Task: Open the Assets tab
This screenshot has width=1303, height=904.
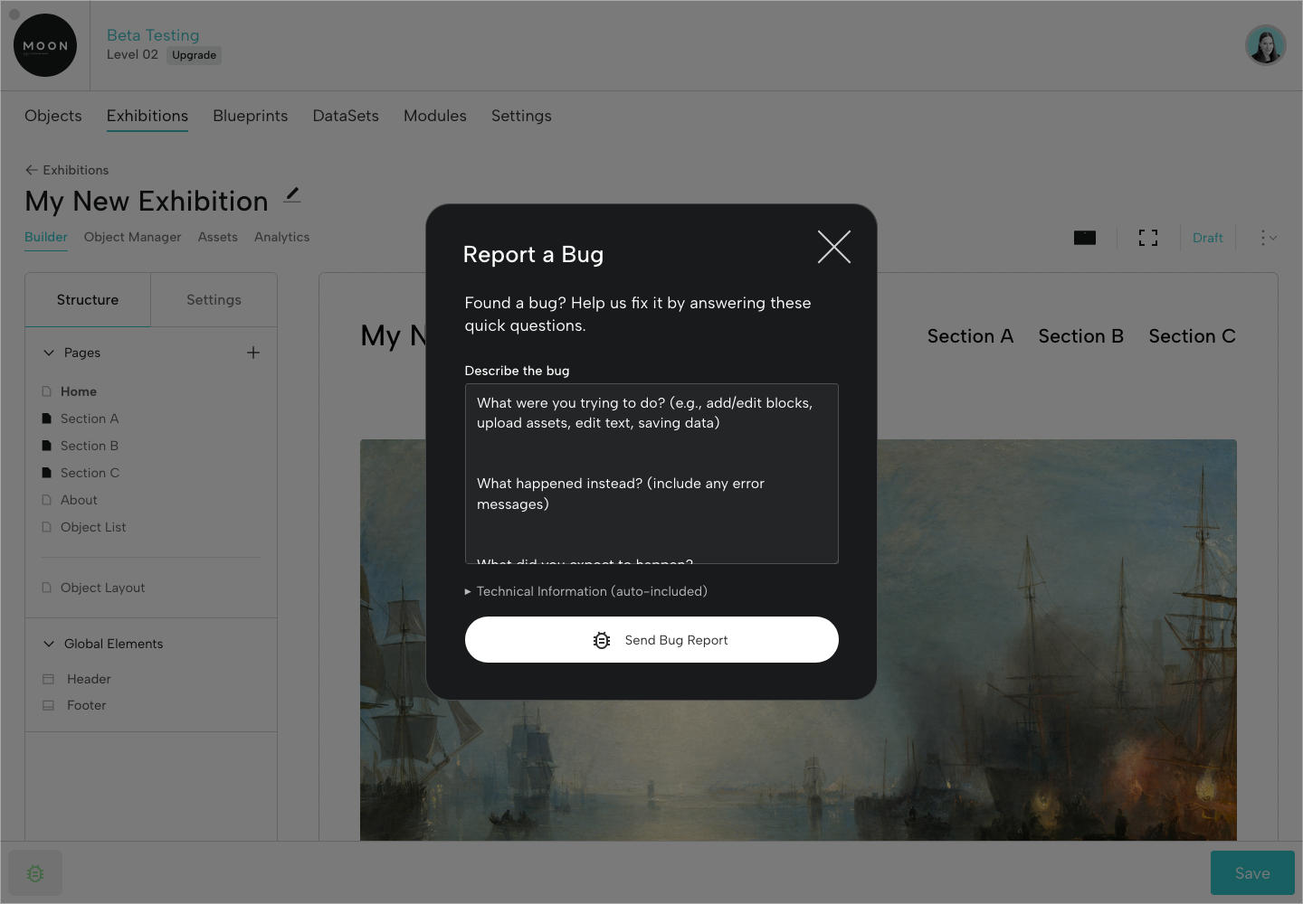Action: click(218, 237)
